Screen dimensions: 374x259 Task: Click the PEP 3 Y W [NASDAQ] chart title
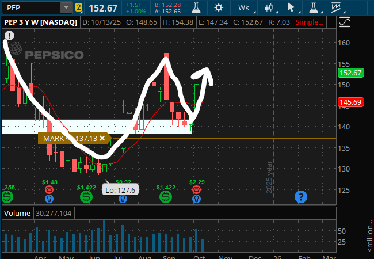(x=40, y=22)
